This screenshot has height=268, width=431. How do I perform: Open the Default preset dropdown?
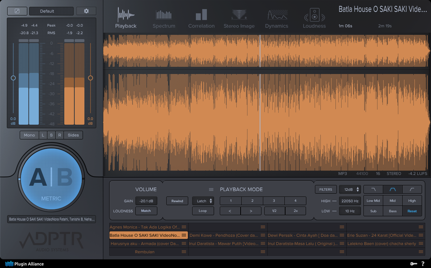[x=51, y=11]
